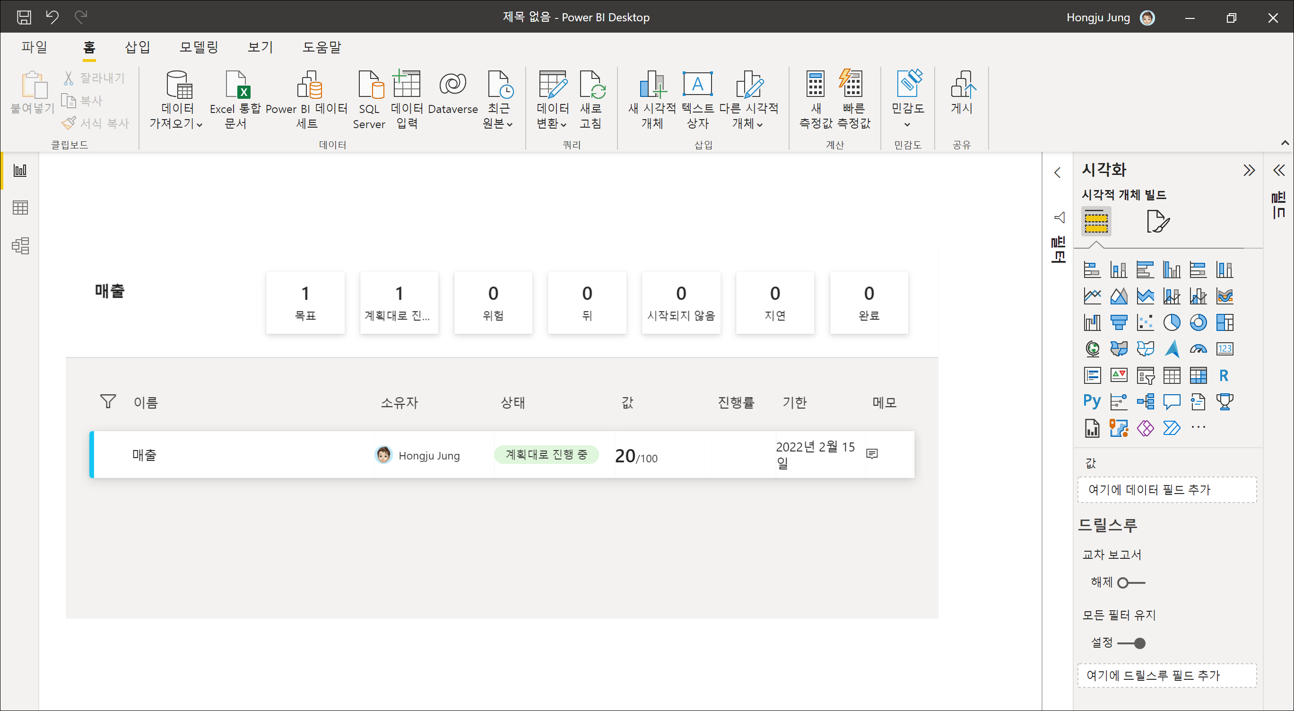Open the Model view in left sidebar
Screen dimensions: 1294x711
[x=20, y=245]
